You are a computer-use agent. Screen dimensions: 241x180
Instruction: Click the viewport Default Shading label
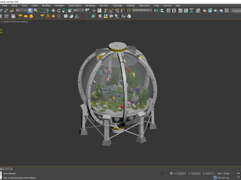pyautogui.click(x=20, y=21)
